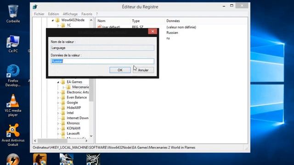Select the REG_SZ type cell
The width and height of the screenshot is (294, 165).
click(x=137, y=27)
